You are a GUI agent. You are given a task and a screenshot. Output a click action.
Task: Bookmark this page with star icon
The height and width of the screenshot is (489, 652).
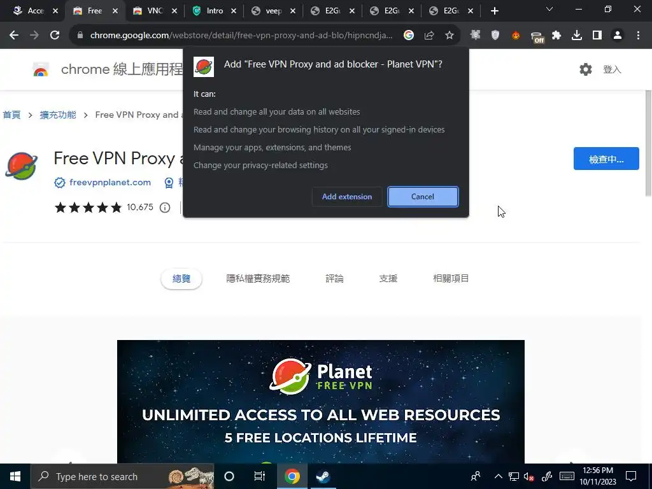449,36
